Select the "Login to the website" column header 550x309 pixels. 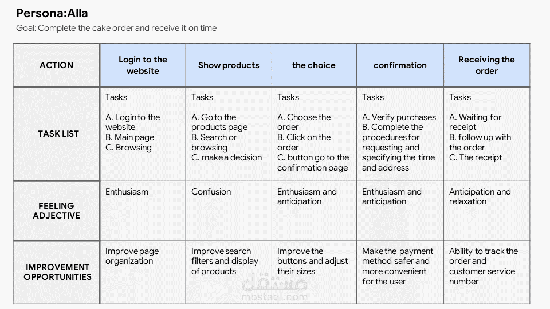click(143, 65)
